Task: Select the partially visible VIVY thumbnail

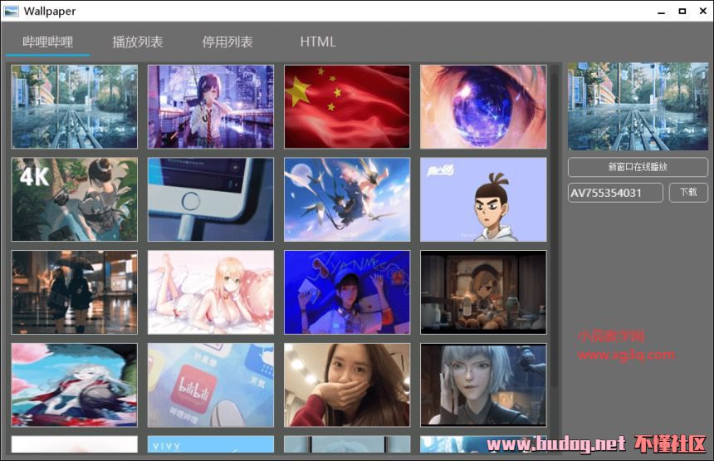Action: pyautogui.click(x=211, y=444)
